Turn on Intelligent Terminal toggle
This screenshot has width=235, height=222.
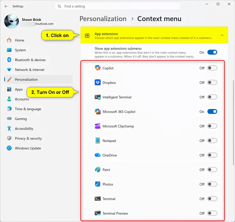[212, 97]
